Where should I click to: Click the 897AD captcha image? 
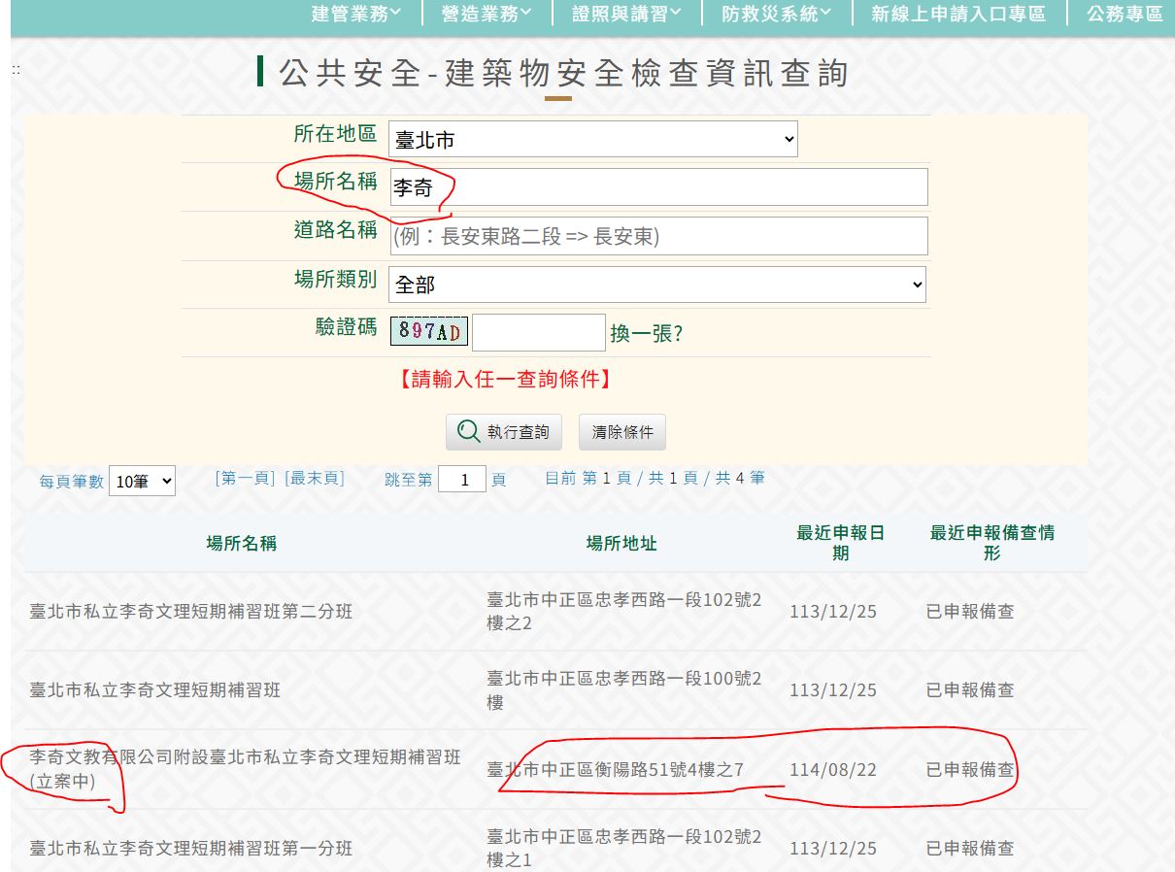[x=428, y=332]
